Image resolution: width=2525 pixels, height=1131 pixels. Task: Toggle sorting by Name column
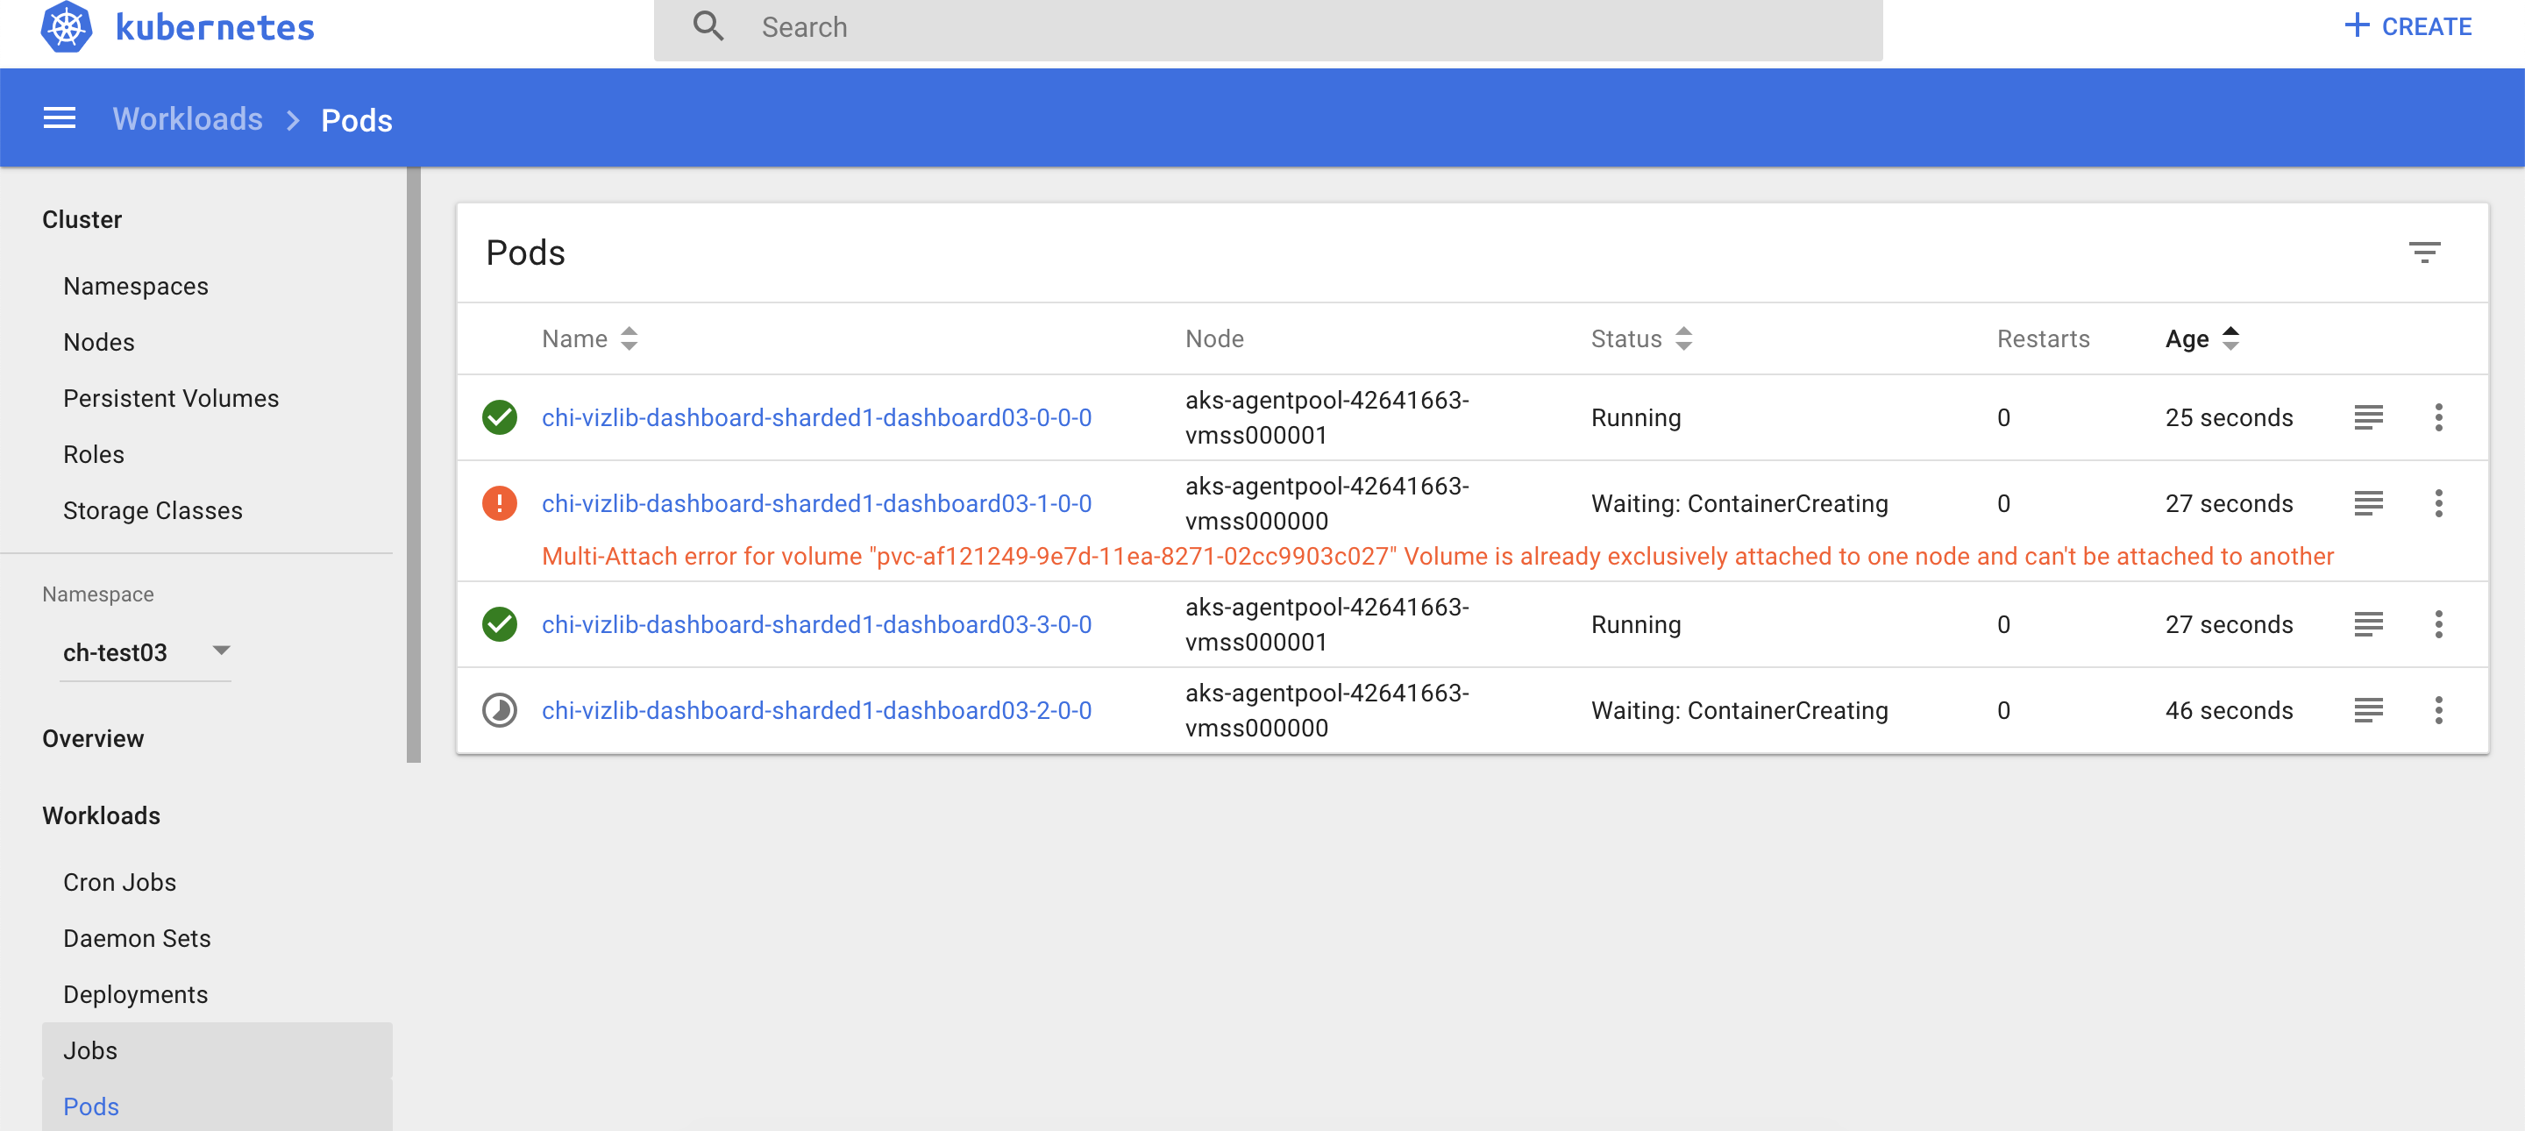click(630, 338)
